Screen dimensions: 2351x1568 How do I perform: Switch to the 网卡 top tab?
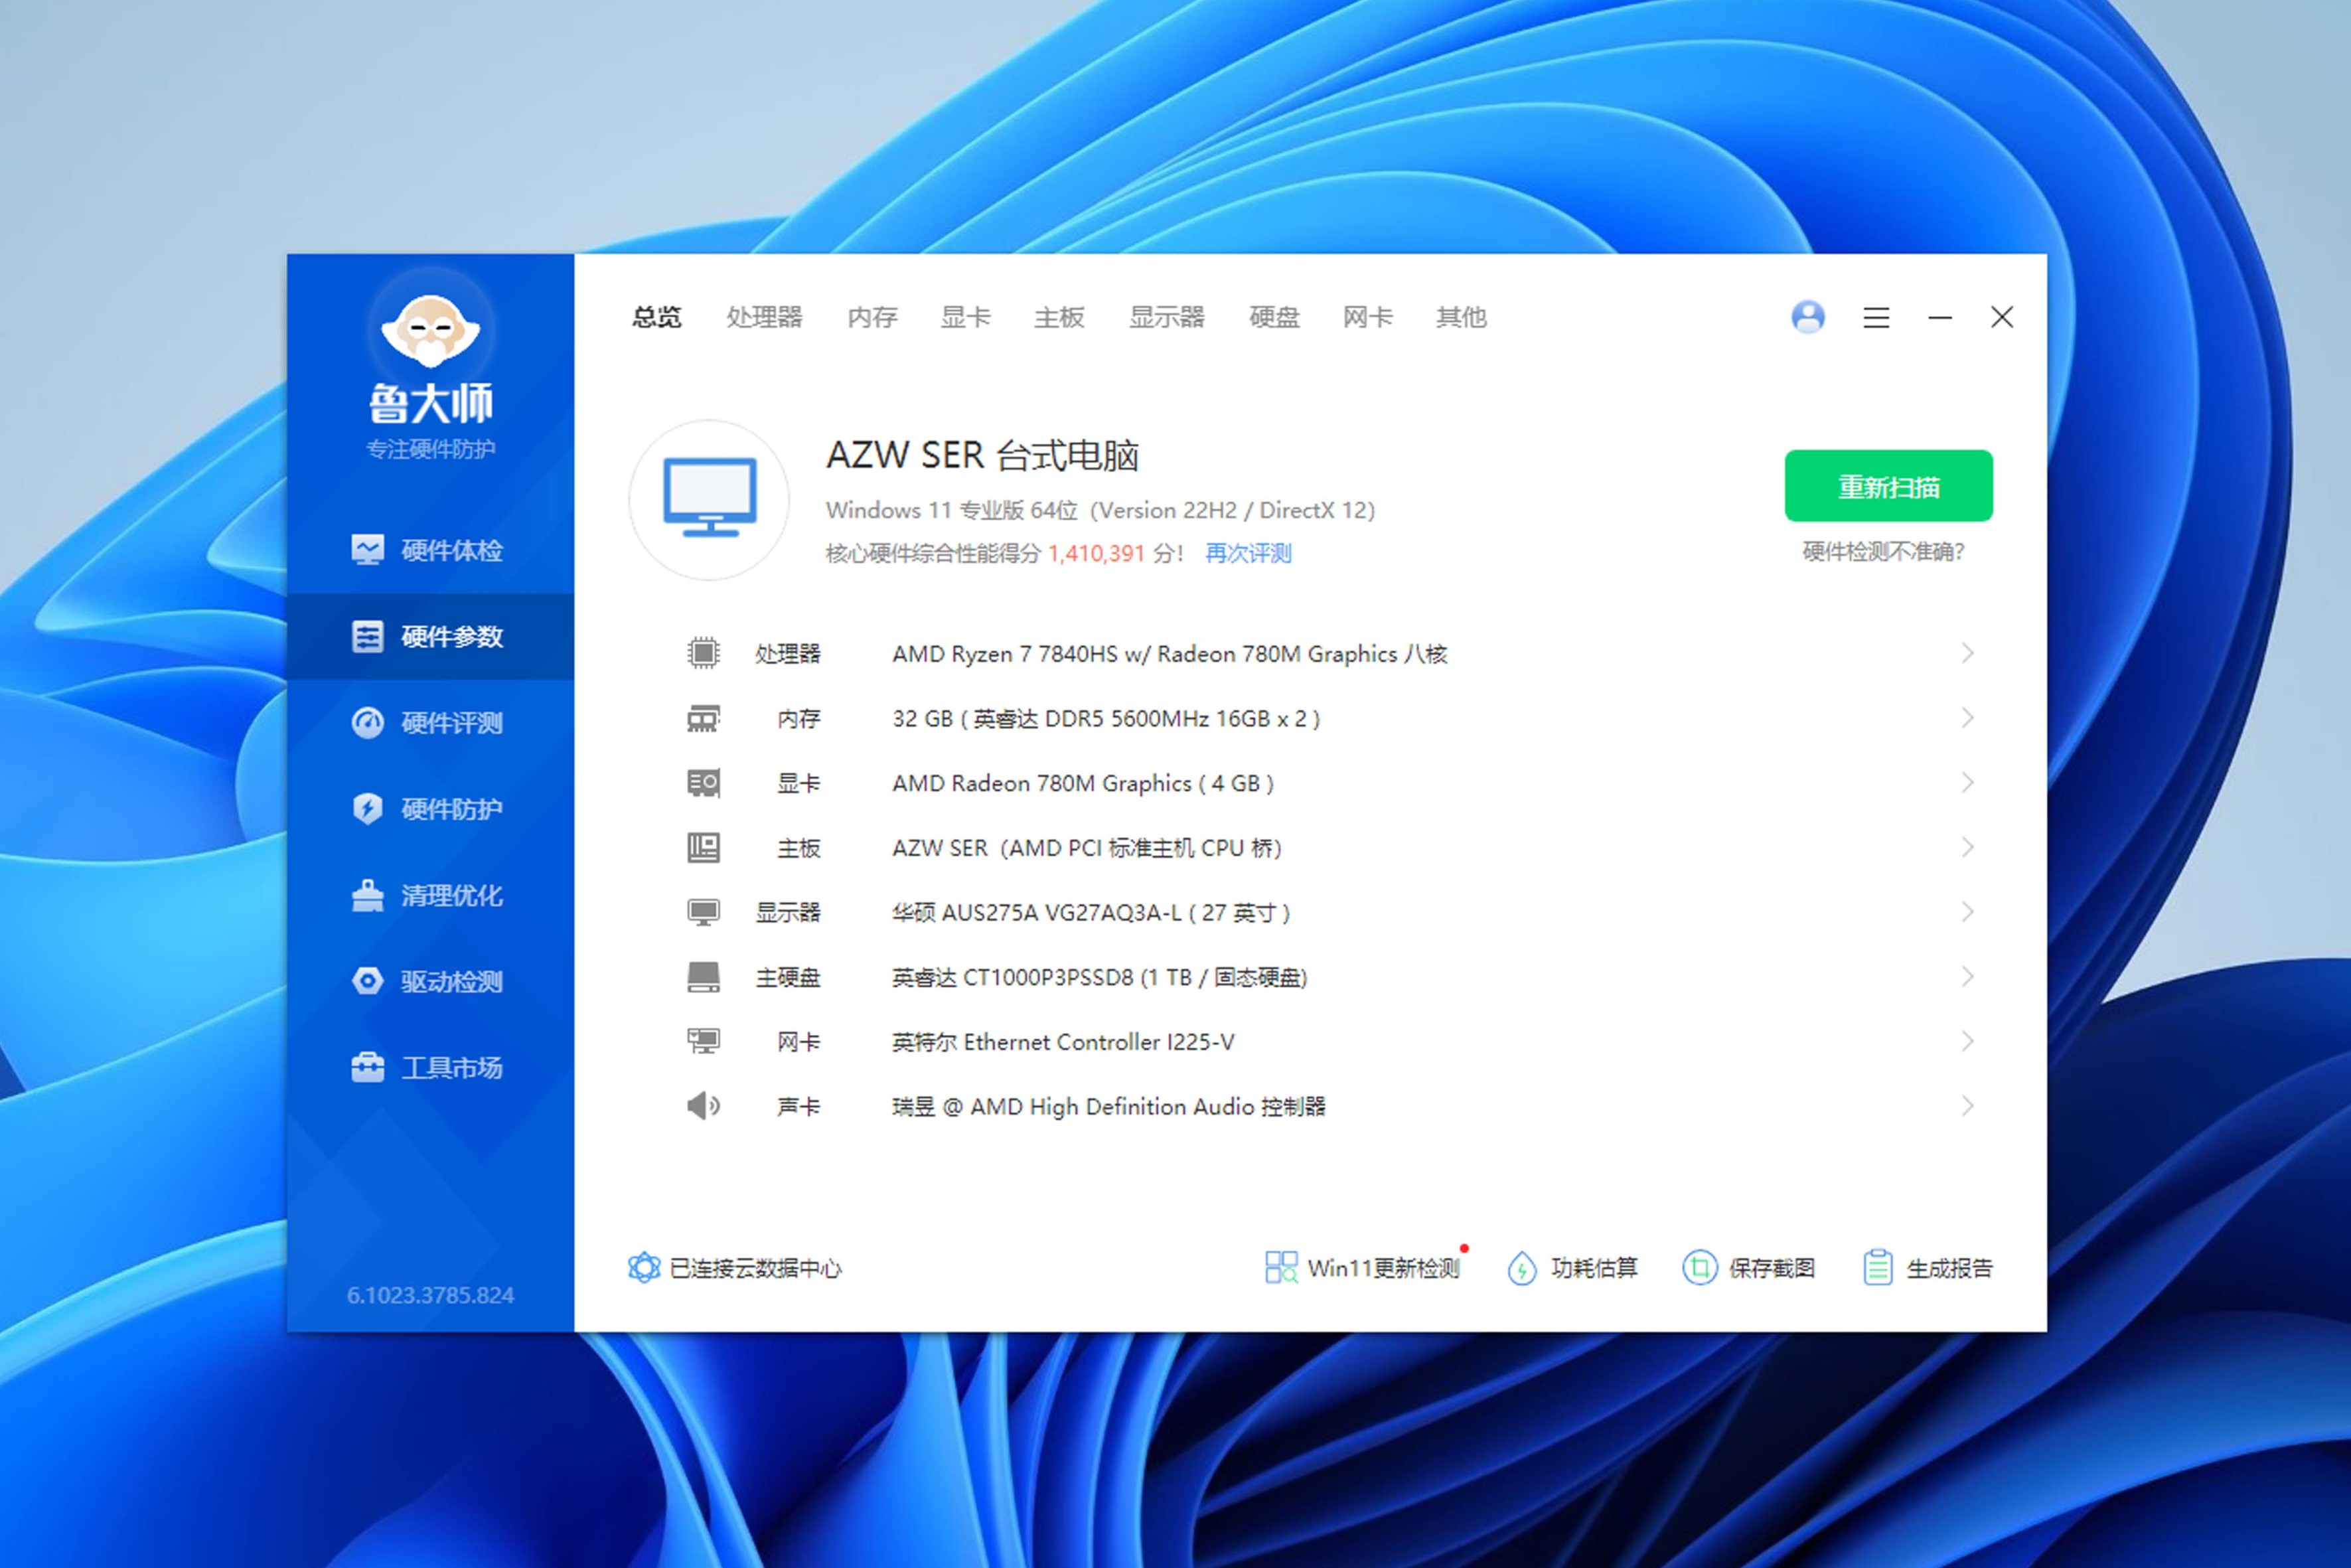coord(1367,317)
